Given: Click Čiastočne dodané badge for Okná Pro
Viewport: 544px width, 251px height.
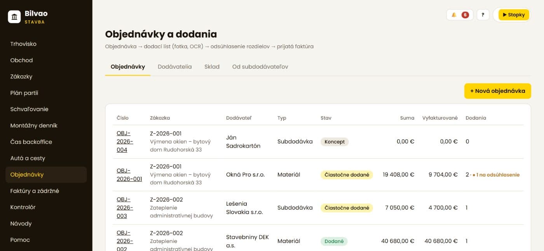Looking at the screenshot, I should [347, 175].
